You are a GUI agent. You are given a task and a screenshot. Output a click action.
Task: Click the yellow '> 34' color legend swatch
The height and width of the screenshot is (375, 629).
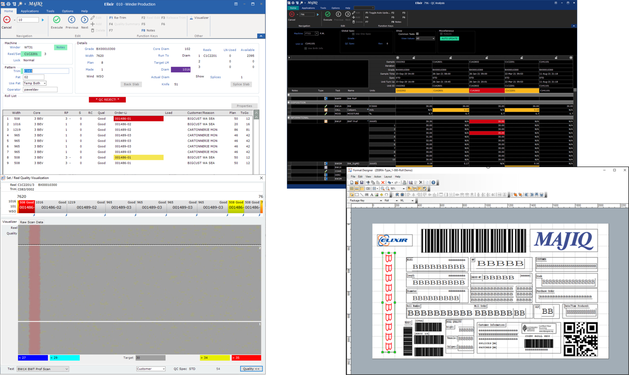coord(215,358)
